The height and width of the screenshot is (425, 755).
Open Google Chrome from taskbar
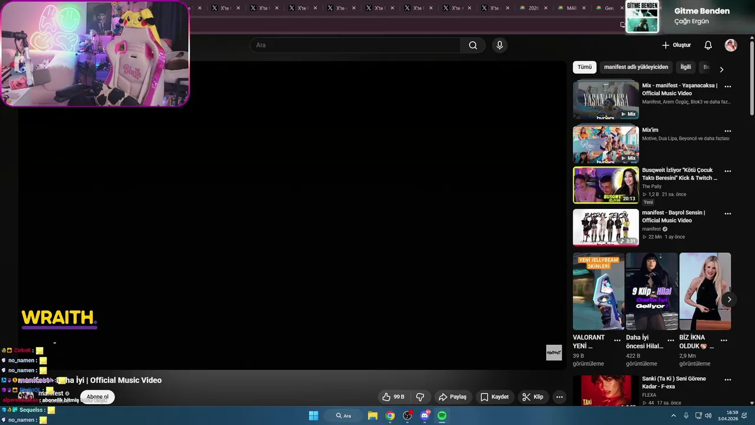pyautogui.click(x=390, y=416)
